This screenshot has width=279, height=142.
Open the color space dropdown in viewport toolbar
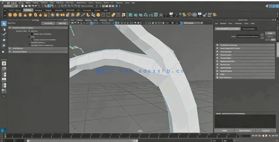tap(193, 23)
